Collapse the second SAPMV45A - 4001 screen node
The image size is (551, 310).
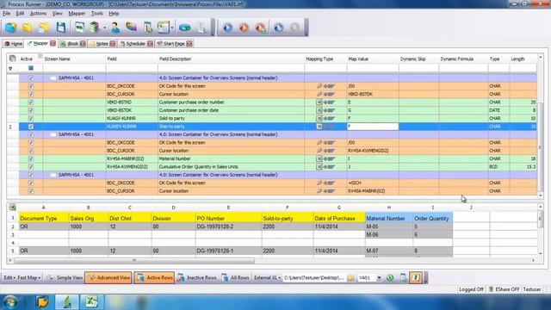pyautogui.click(x=53, y=134)
